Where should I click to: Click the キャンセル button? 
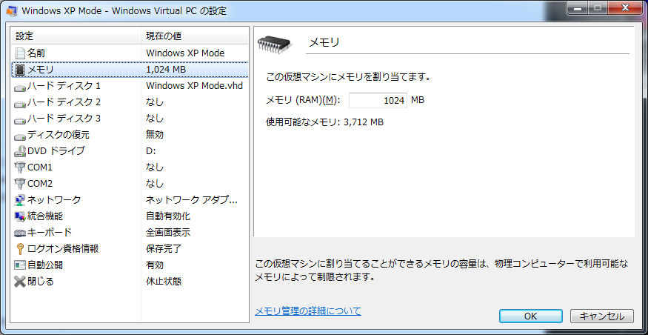[x=601, y=316]
